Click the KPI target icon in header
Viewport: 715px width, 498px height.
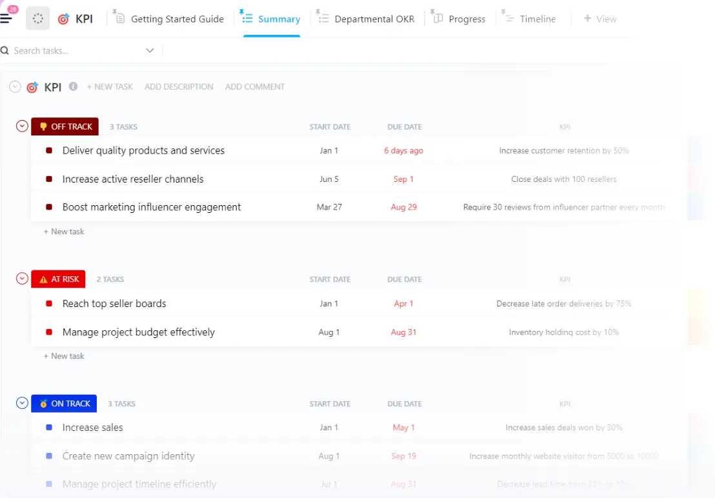(x=64, y=19)
